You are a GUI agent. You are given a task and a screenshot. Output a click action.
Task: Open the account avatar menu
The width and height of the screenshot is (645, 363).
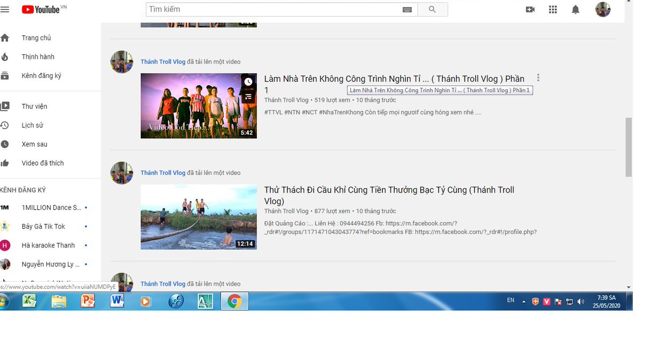(603, 9)
